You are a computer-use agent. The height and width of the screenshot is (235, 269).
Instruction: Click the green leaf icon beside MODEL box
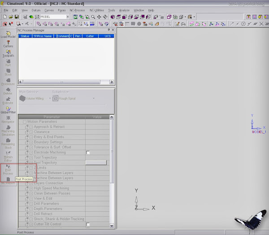point(31,17)
